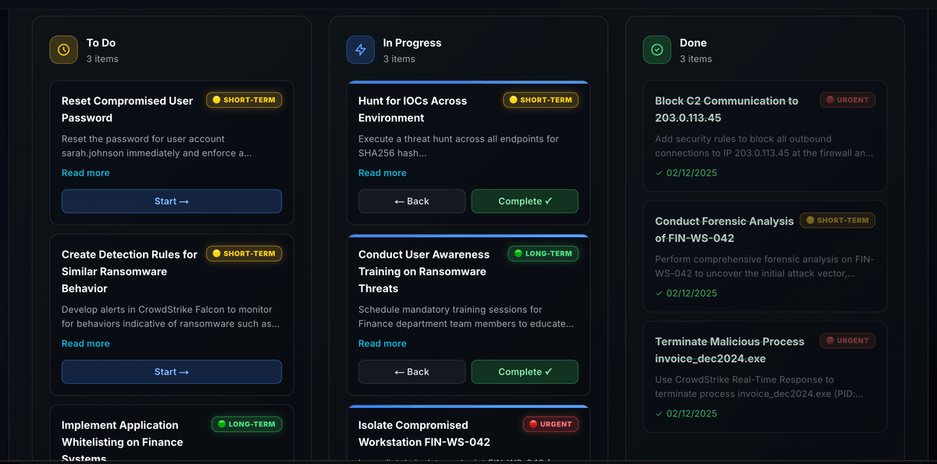Click SHORT-TERM badge on Reset Compromised User Password
The height and width of the screenshot is (464, 937).
[244, 100]
